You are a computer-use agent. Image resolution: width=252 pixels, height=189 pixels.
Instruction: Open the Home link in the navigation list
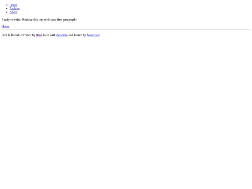(13, 5)
